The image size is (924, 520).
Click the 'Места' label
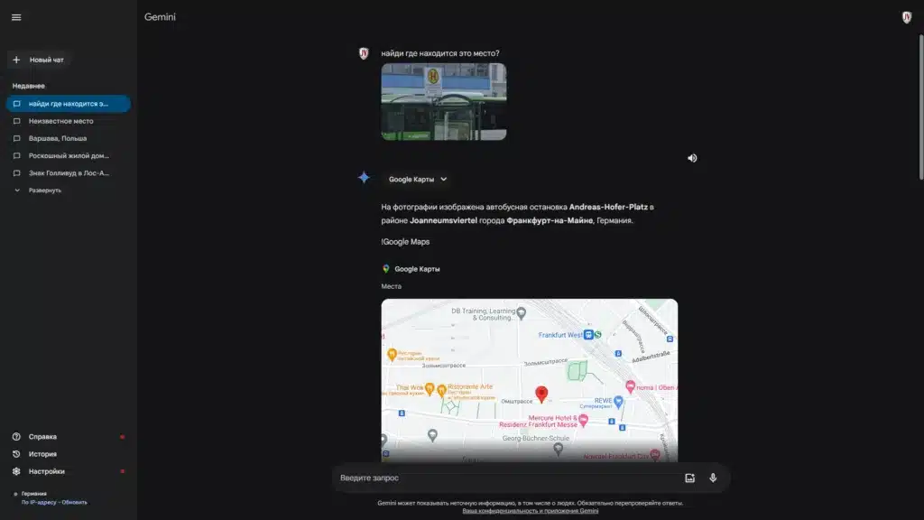tap(392, 286)
